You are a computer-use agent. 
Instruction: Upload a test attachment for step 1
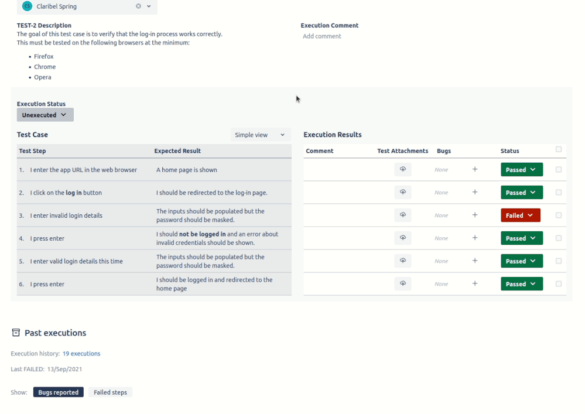402,169
